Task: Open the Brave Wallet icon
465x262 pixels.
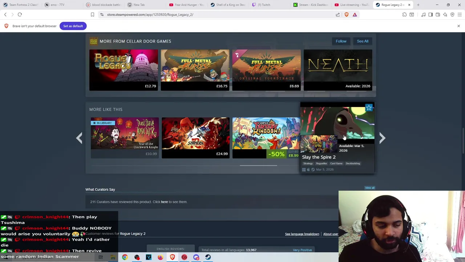Action: tap(438, 15)
